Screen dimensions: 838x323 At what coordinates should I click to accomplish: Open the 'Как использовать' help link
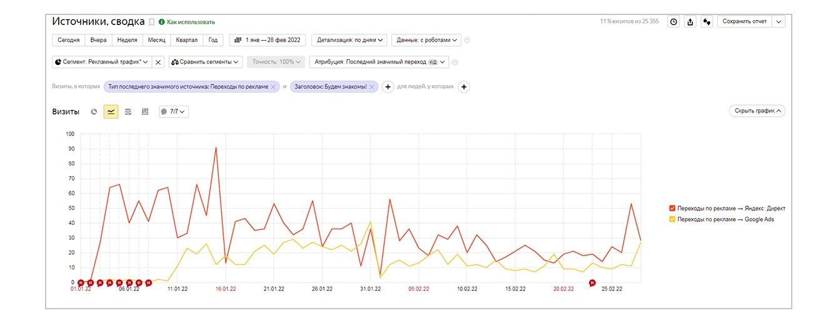point(186,22)
